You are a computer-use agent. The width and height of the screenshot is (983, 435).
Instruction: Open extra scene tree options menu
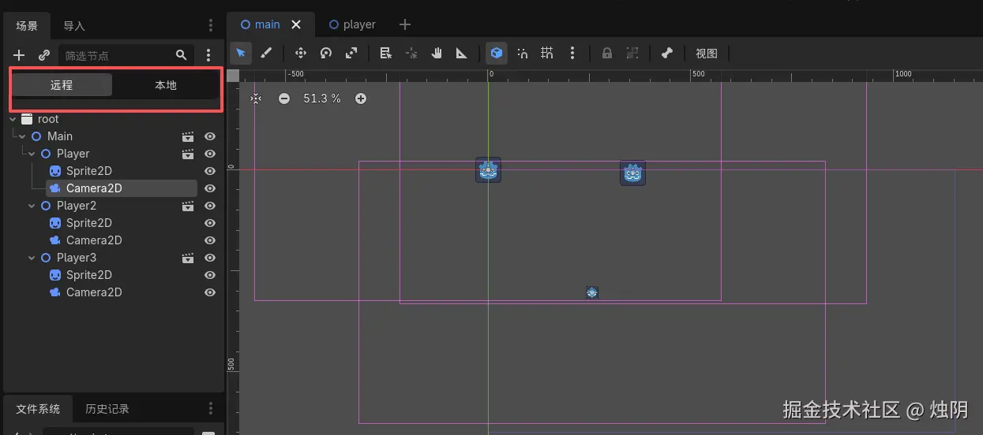(208, 55)
